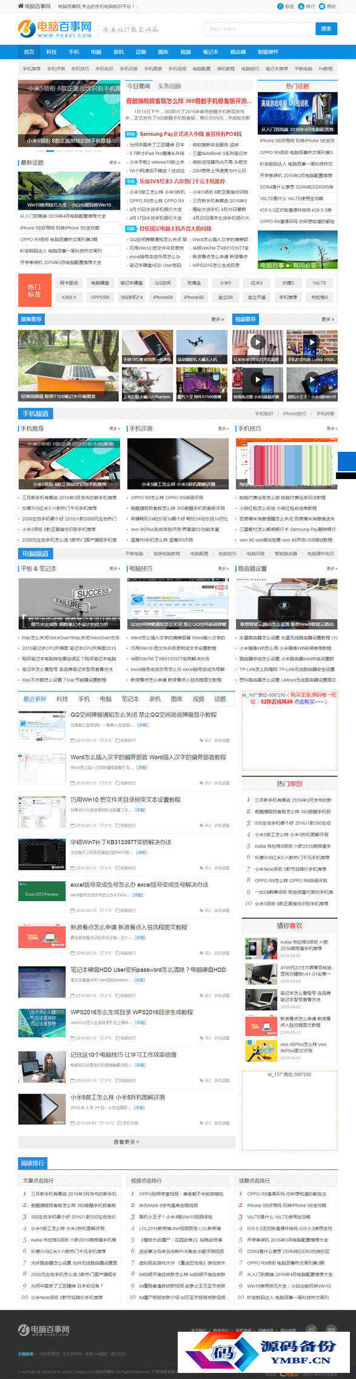Image resolution: width=356 pixels, height=1379 pixels.
Task: Click the 电脑百事网 site logo
Action: click(x=55, y=29)
